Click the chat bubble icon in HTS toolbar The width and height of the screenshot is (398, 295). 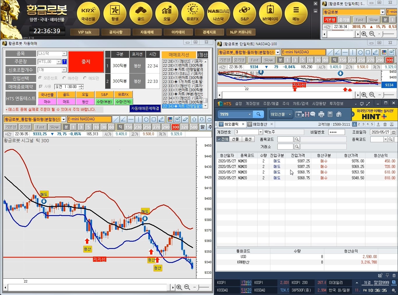(x=313, y=114)
